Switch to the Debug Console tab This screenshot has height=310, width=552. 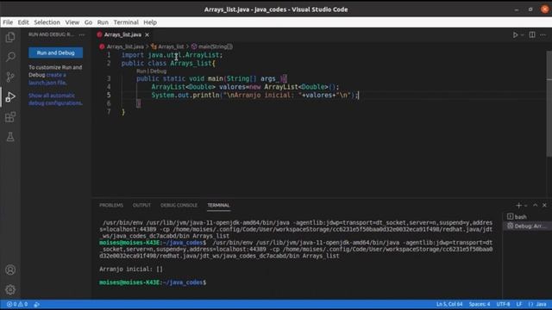pyautogui.click(x=179, y=205)
